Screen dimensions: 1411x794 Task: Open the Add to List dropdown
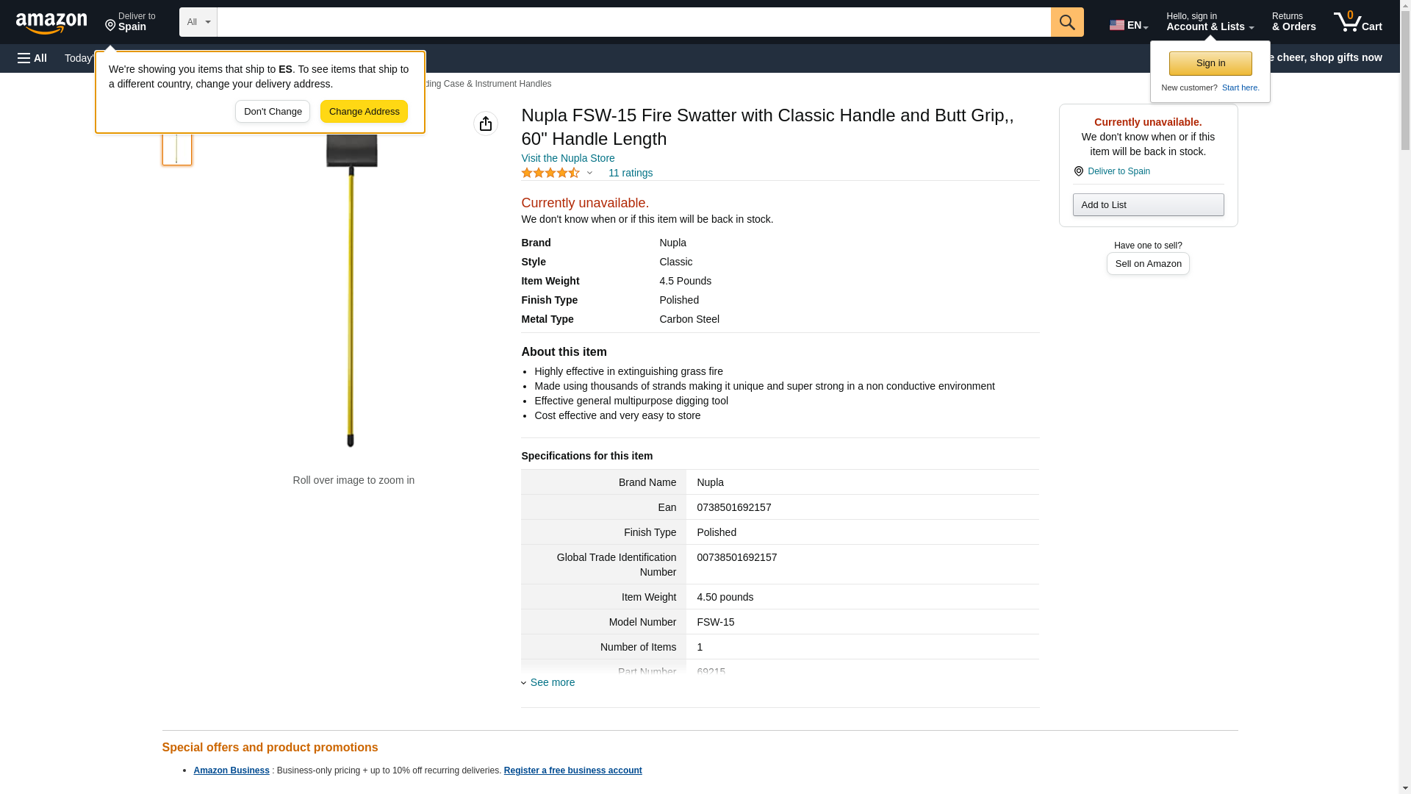click(1148, 204)
